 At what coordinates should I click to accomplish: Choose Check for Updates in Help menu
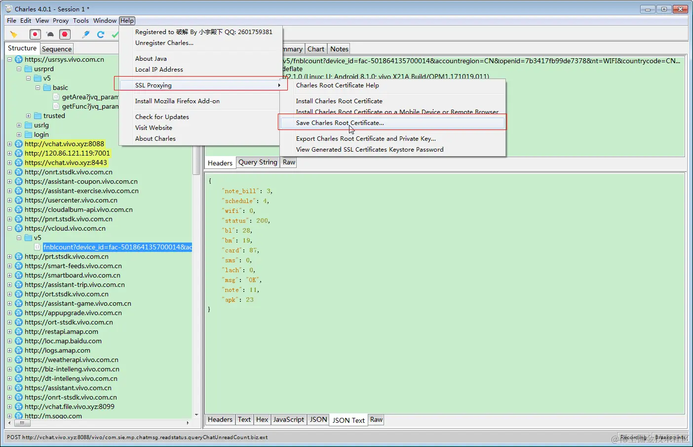pyautogui.click(x=200, y=117)
